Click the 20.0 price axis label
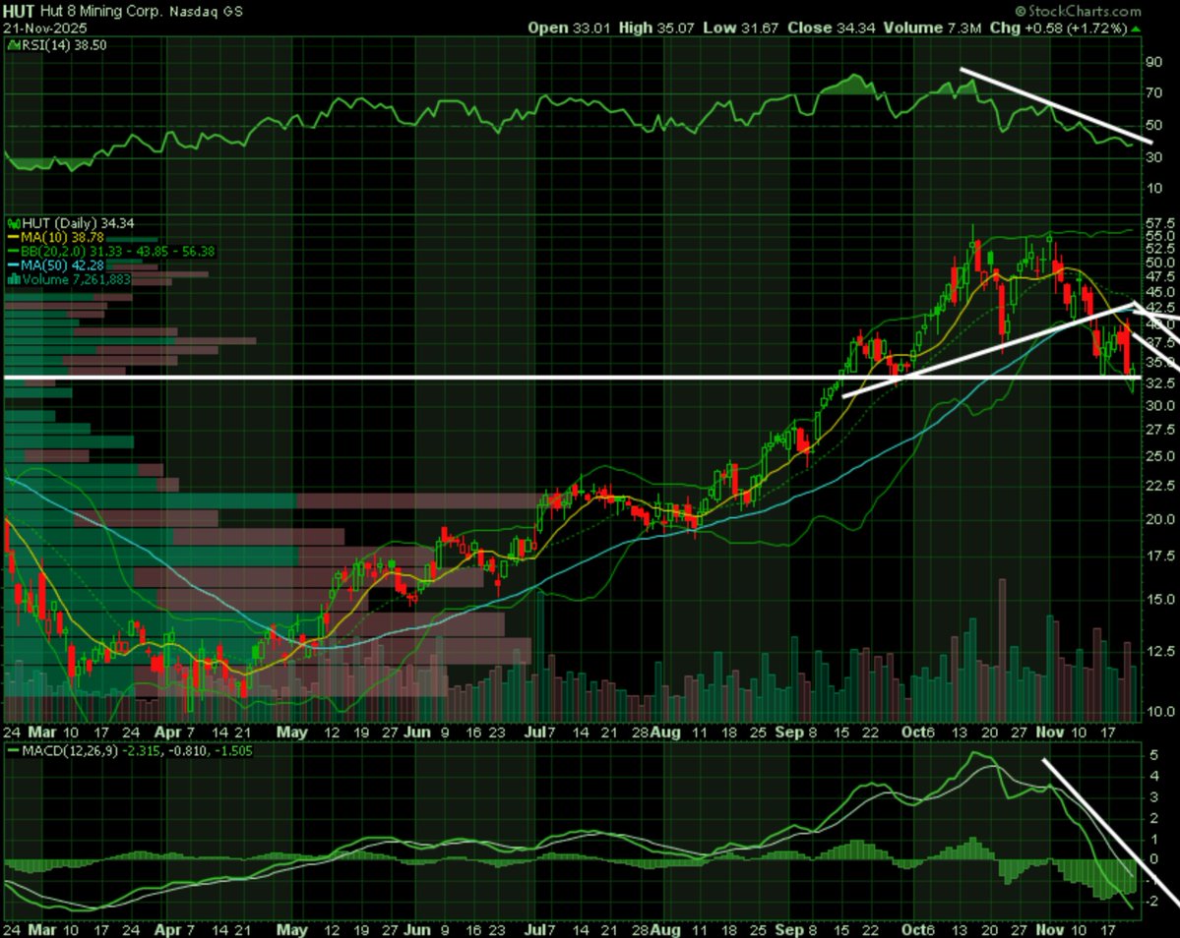 (1159, 518)
